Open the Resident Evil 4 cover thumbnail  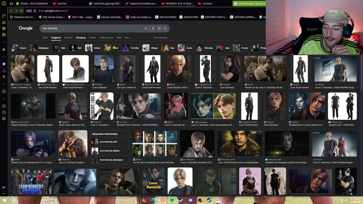click(102, 106)
